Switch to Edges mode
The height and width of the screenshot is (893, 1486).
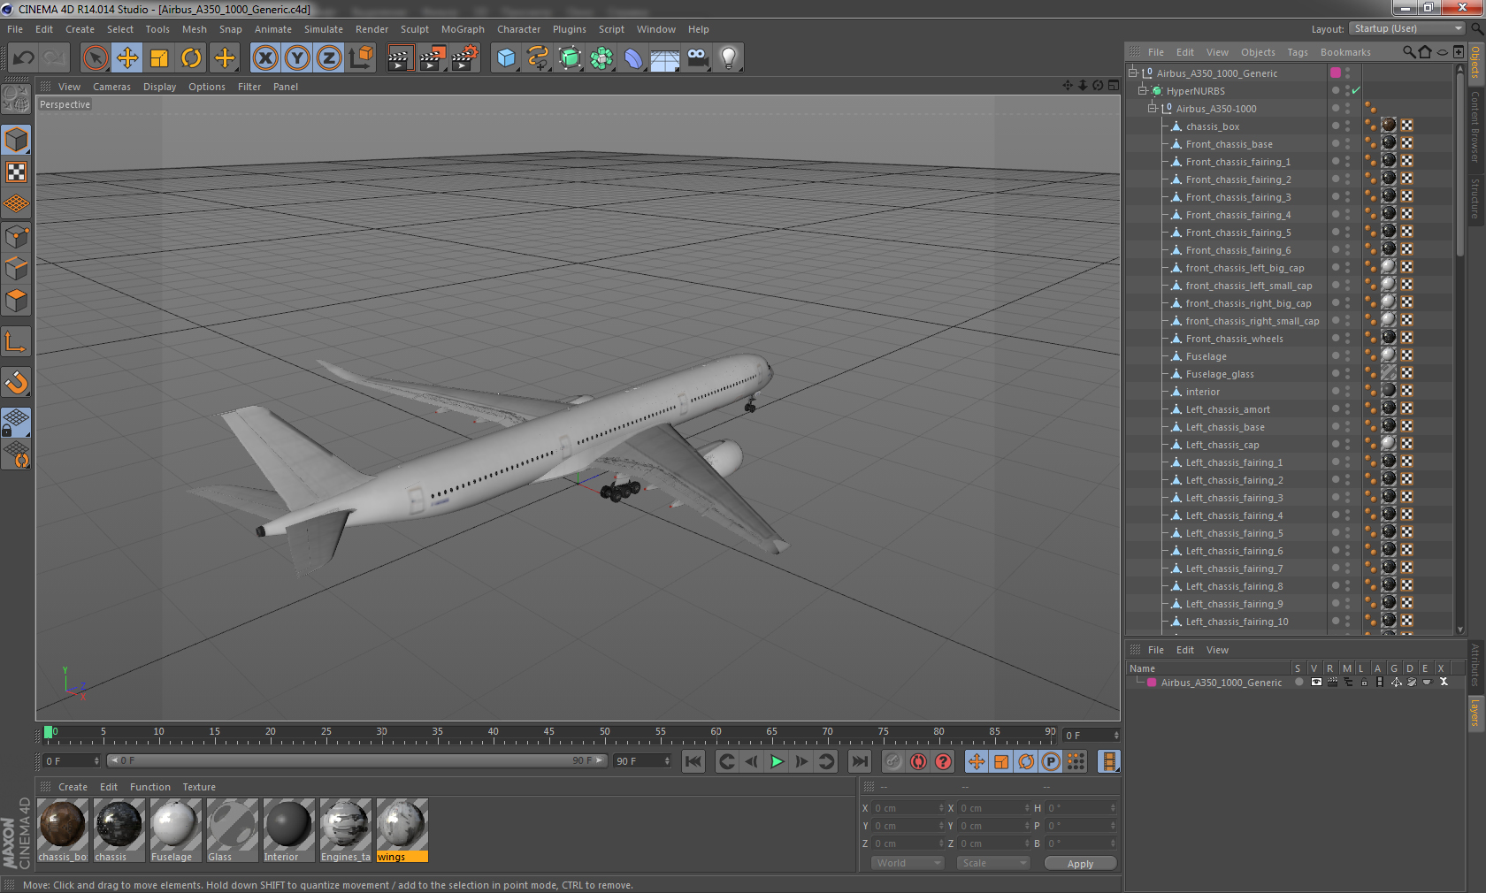[x=17, y=268]
